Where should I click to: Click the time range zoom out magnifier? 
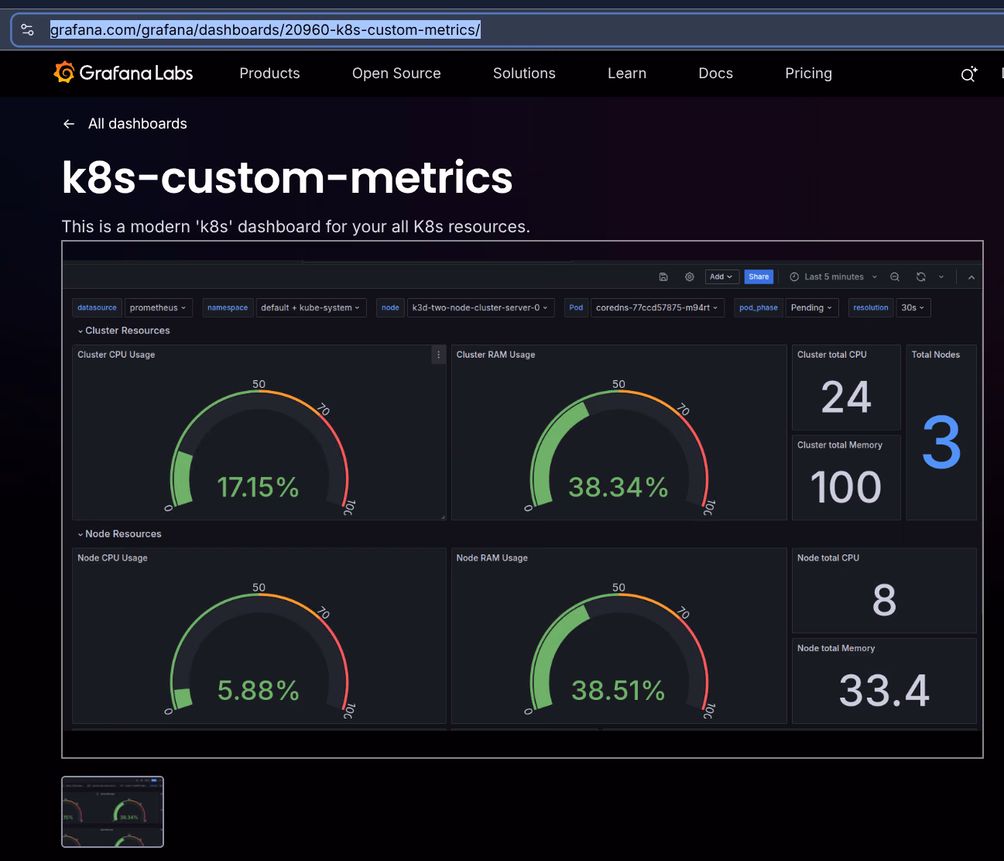point(895,276)
